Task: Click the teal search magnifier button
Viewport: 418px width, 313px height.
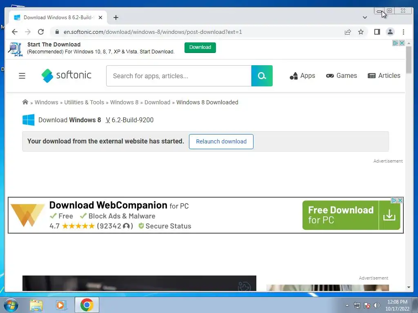Action: [262, 76]
